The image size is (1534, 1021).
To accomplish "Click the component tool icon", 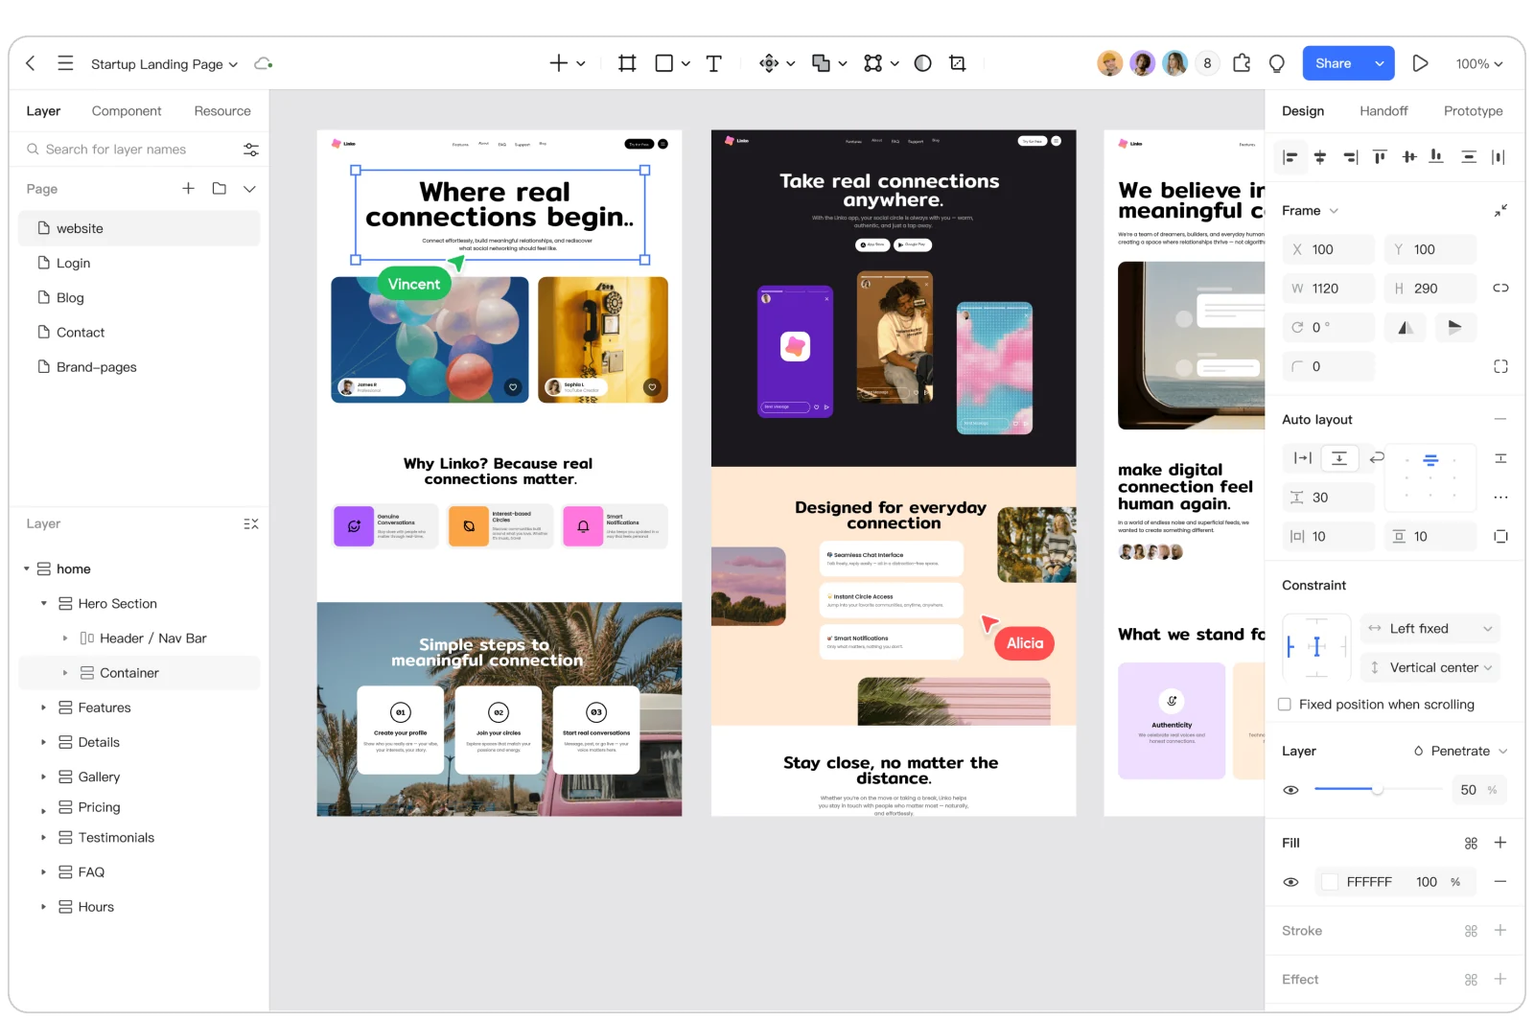I will pos(769,63).
